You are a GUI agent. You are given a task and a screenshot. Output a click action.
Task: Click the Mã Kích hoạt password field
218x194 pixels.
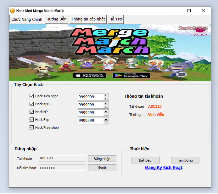(x=62, y=168)
